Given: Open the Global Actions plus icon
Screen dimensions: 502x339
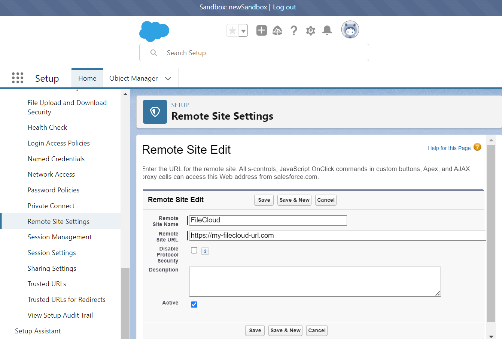Looking at the screenshot, I should [262, 30].
